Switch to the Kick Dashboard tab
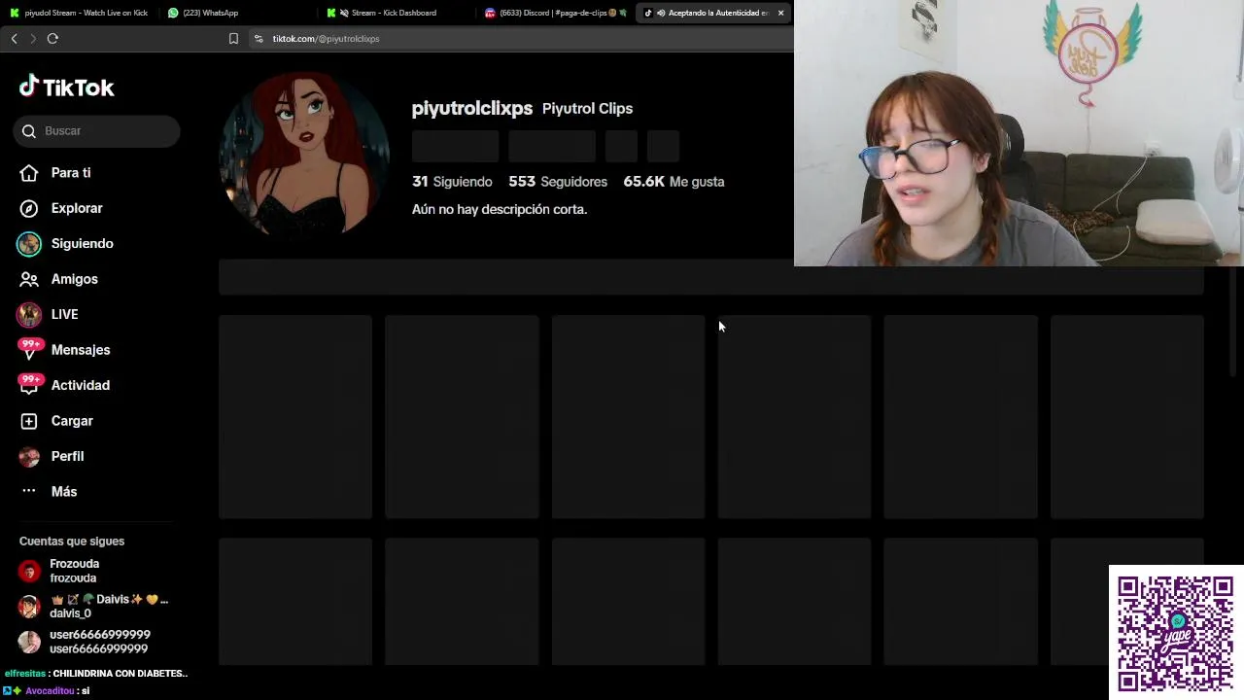The height and width of the screenshot is (700, 1244). click(x=396, y=13)
